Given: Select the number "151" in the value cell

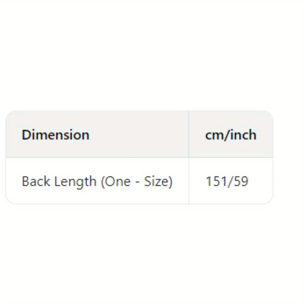Looking at the screenshot, I should click(215, 181).
